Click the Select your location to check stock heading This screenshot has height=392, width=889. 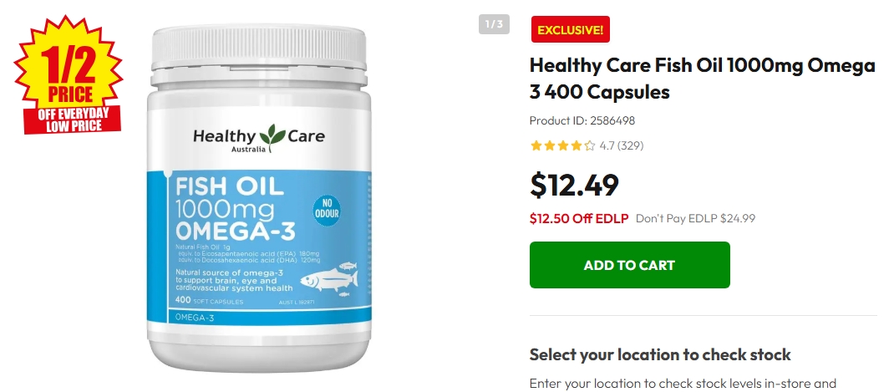coord(660,355)
